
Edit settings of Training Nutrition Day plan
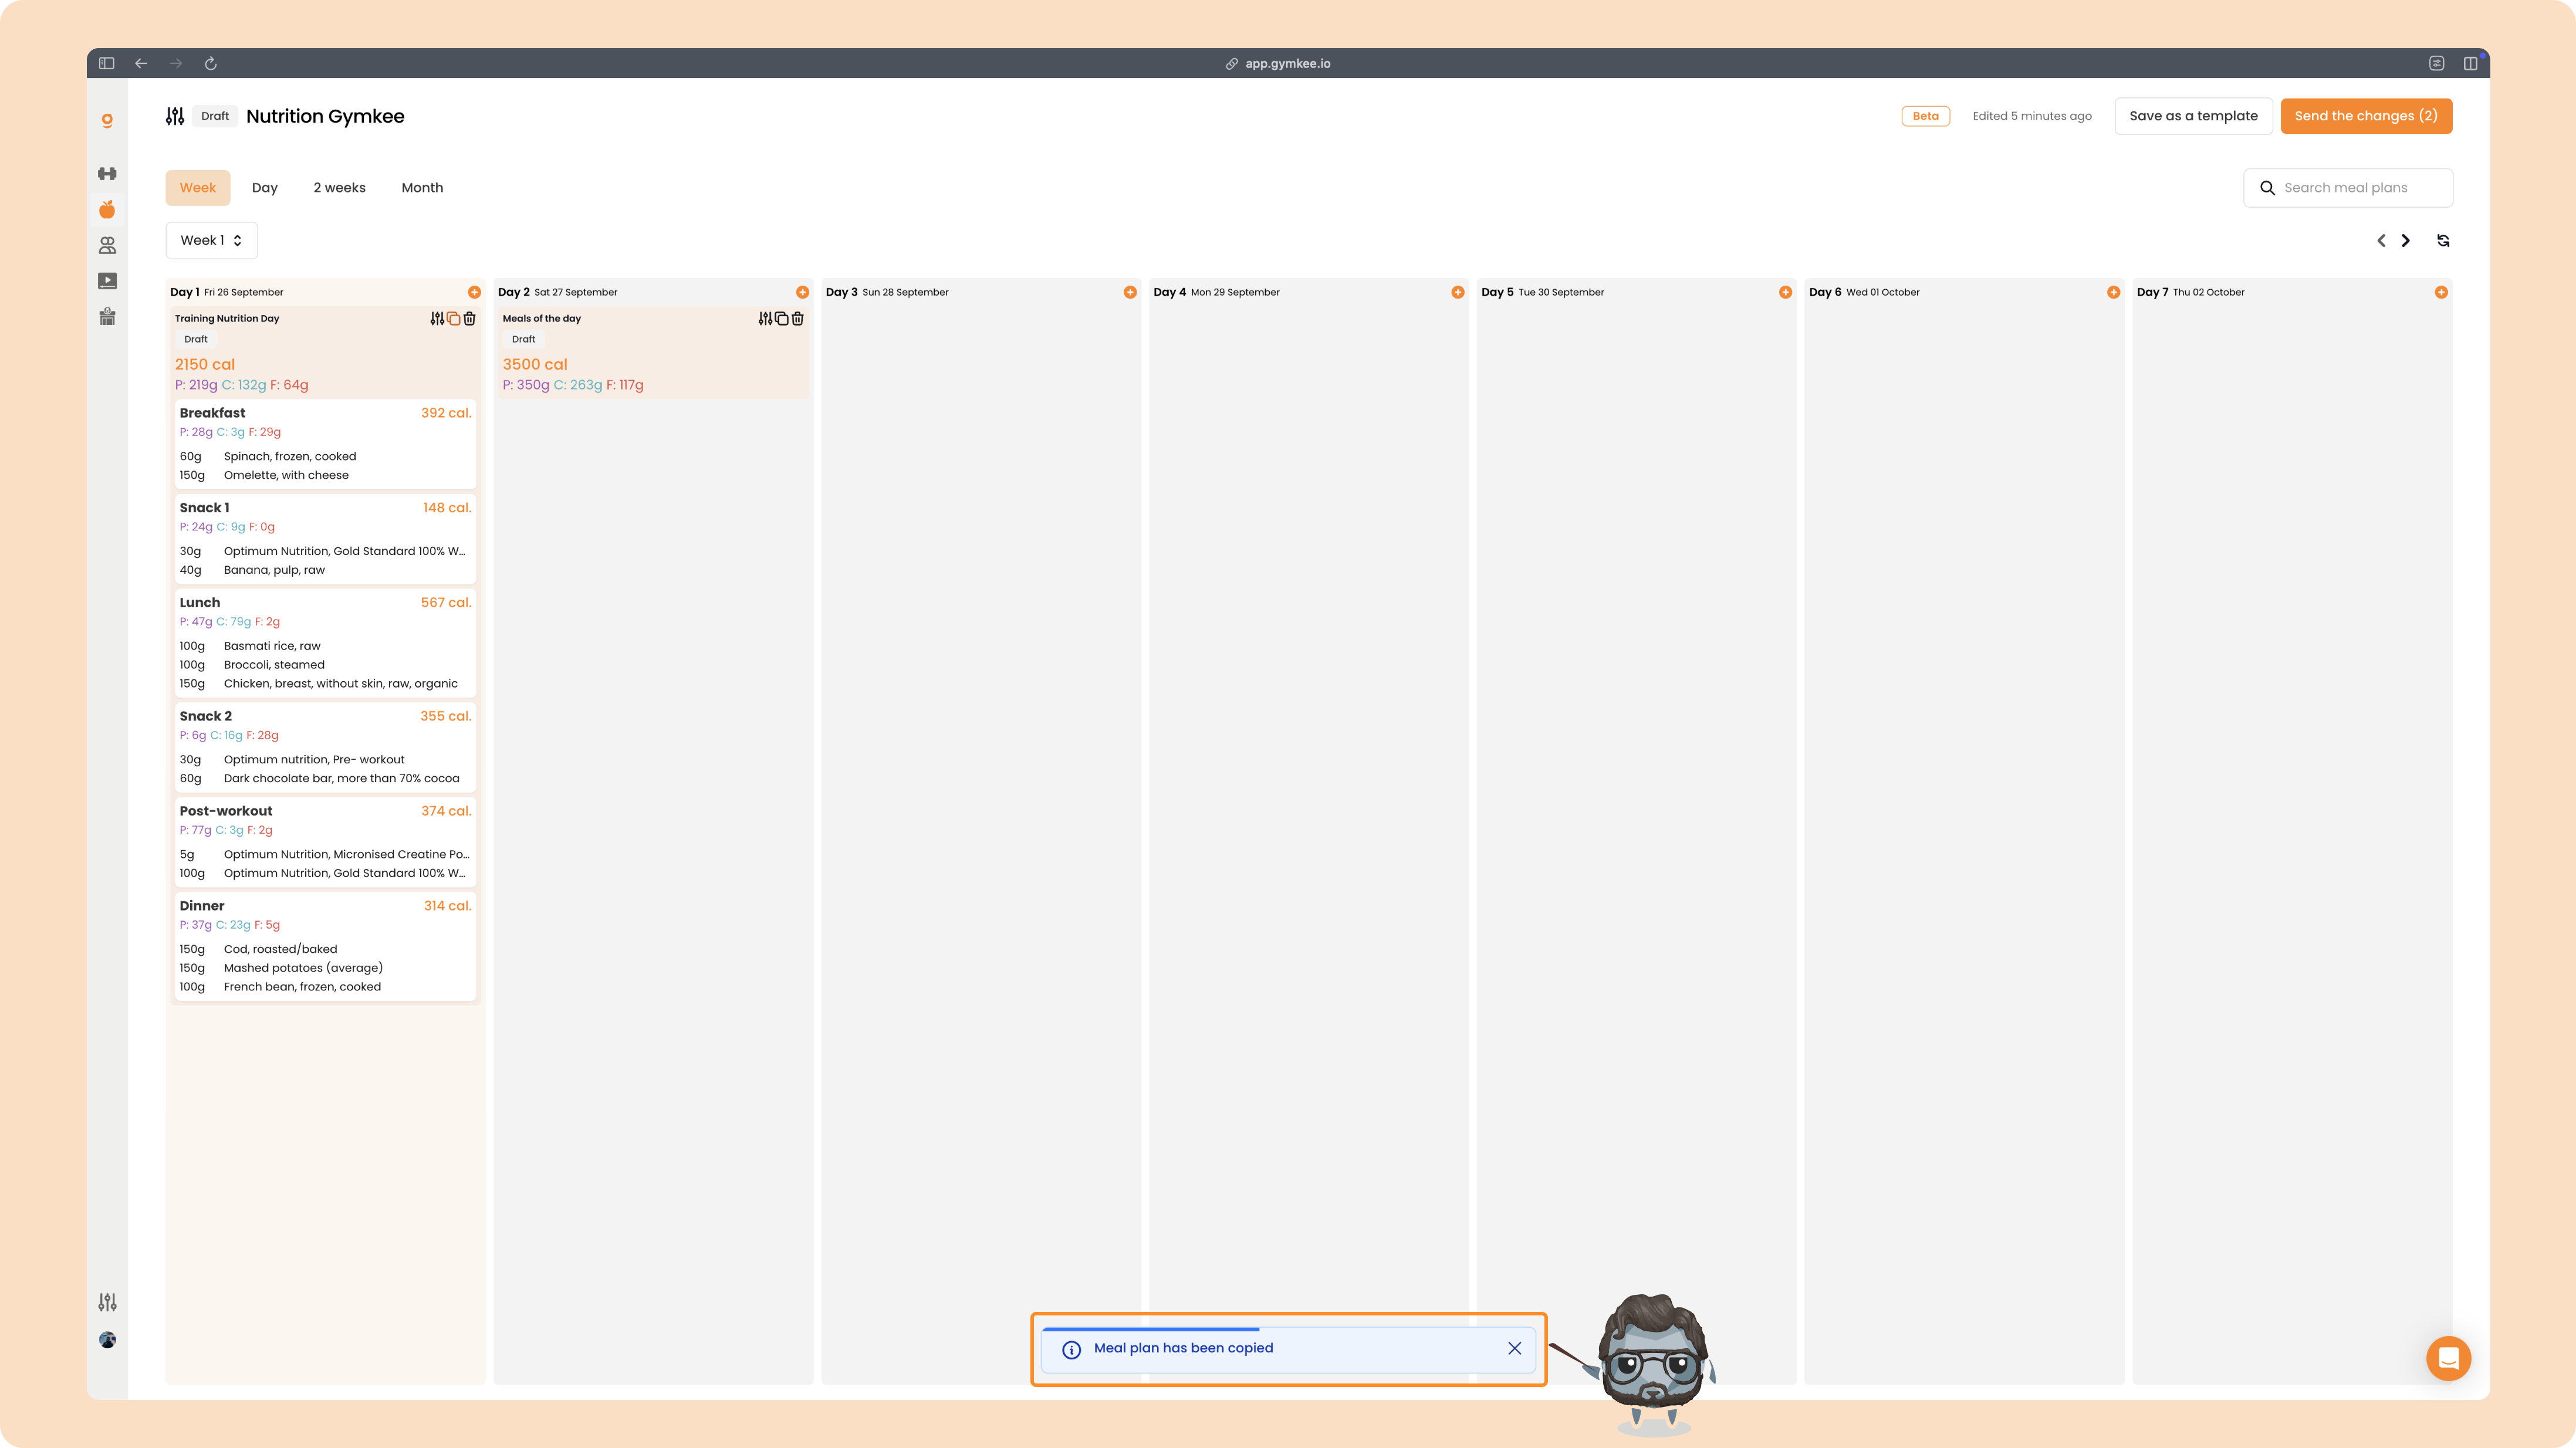click(x=437, y=319)
